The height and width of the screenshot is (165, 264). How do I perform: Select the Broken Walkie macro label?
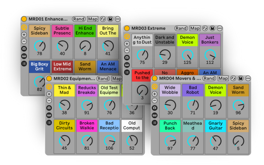pyautogui.click(x=87, y=126)
